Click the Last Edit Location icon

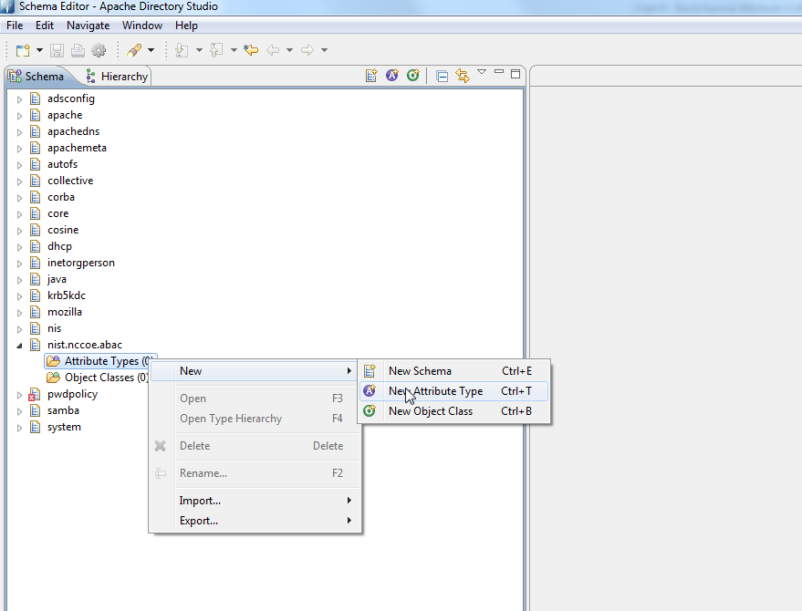[251, 50]
